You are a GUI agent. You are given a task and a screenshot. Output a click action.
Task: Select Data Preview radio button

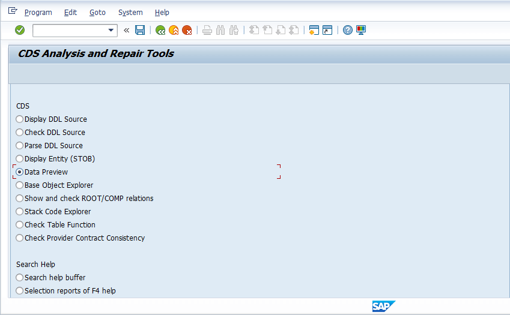(x=19, y=172)
